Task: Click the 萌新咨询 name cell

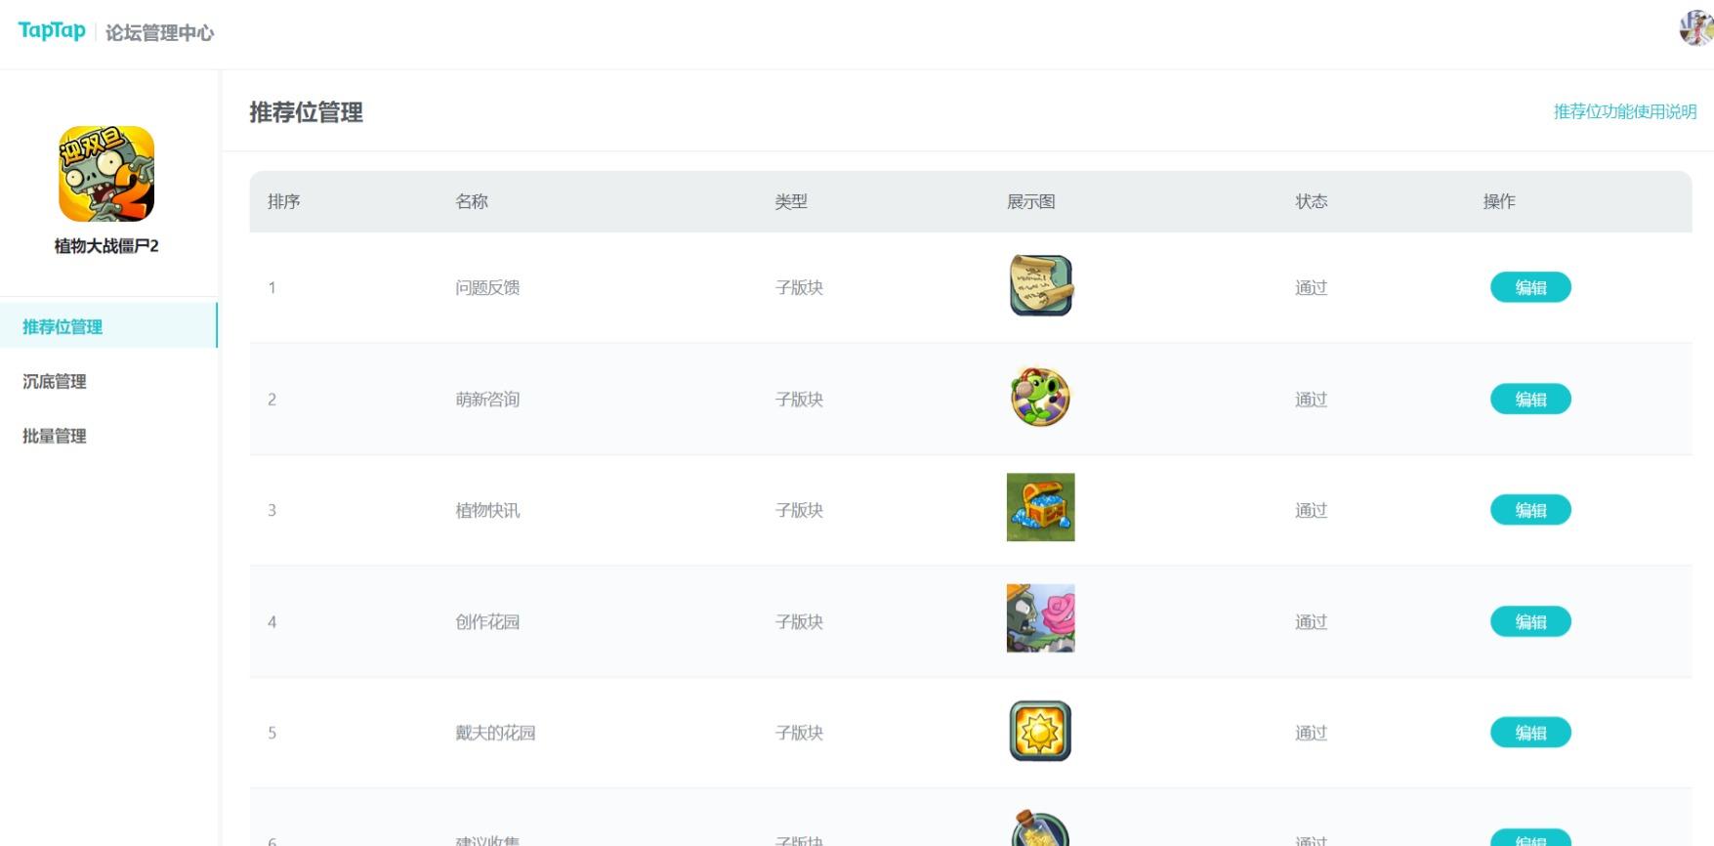Action: (487, 399)
